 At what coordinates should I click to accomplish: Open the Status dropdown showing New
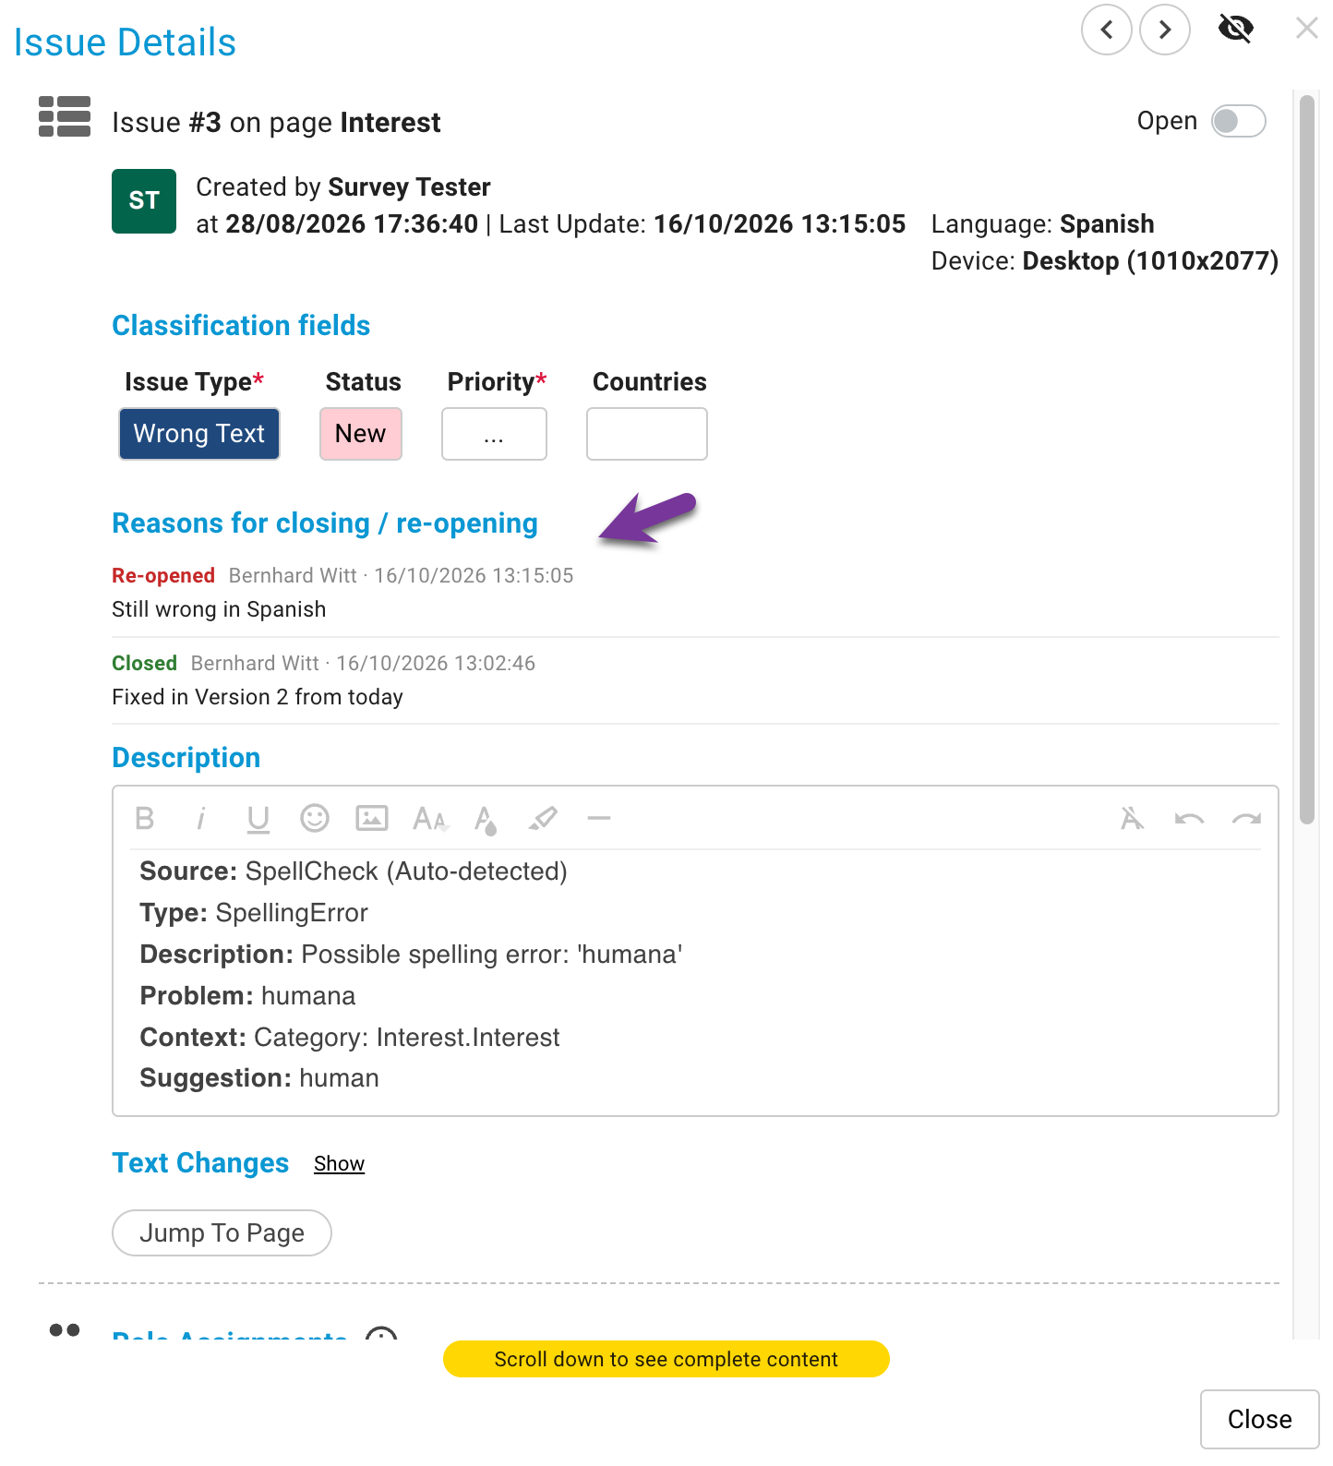[x=361, y=434]
